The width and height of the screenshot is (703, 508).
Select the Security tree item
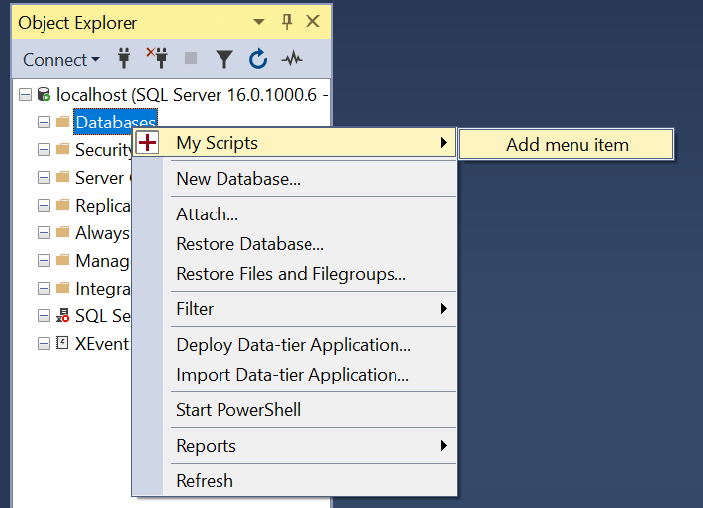103,149
